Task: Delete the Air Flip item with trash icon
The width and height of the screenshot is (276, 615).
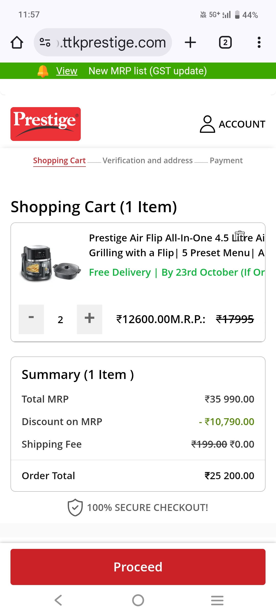Action: pyautogui.click(x=240, y=236)
